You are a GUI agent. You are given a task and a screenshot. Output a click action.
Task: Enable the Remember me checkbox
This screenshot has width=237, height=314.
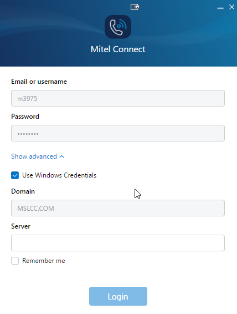click(x=15, y=261)
